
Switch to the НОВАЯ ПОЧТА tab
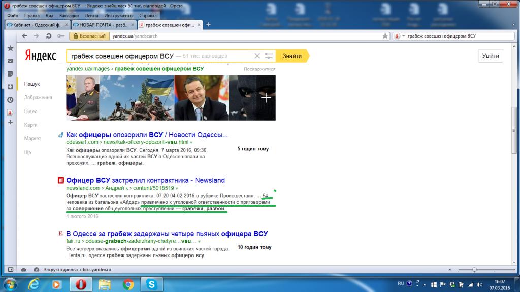pyautogui.click(x=104, y=25)
